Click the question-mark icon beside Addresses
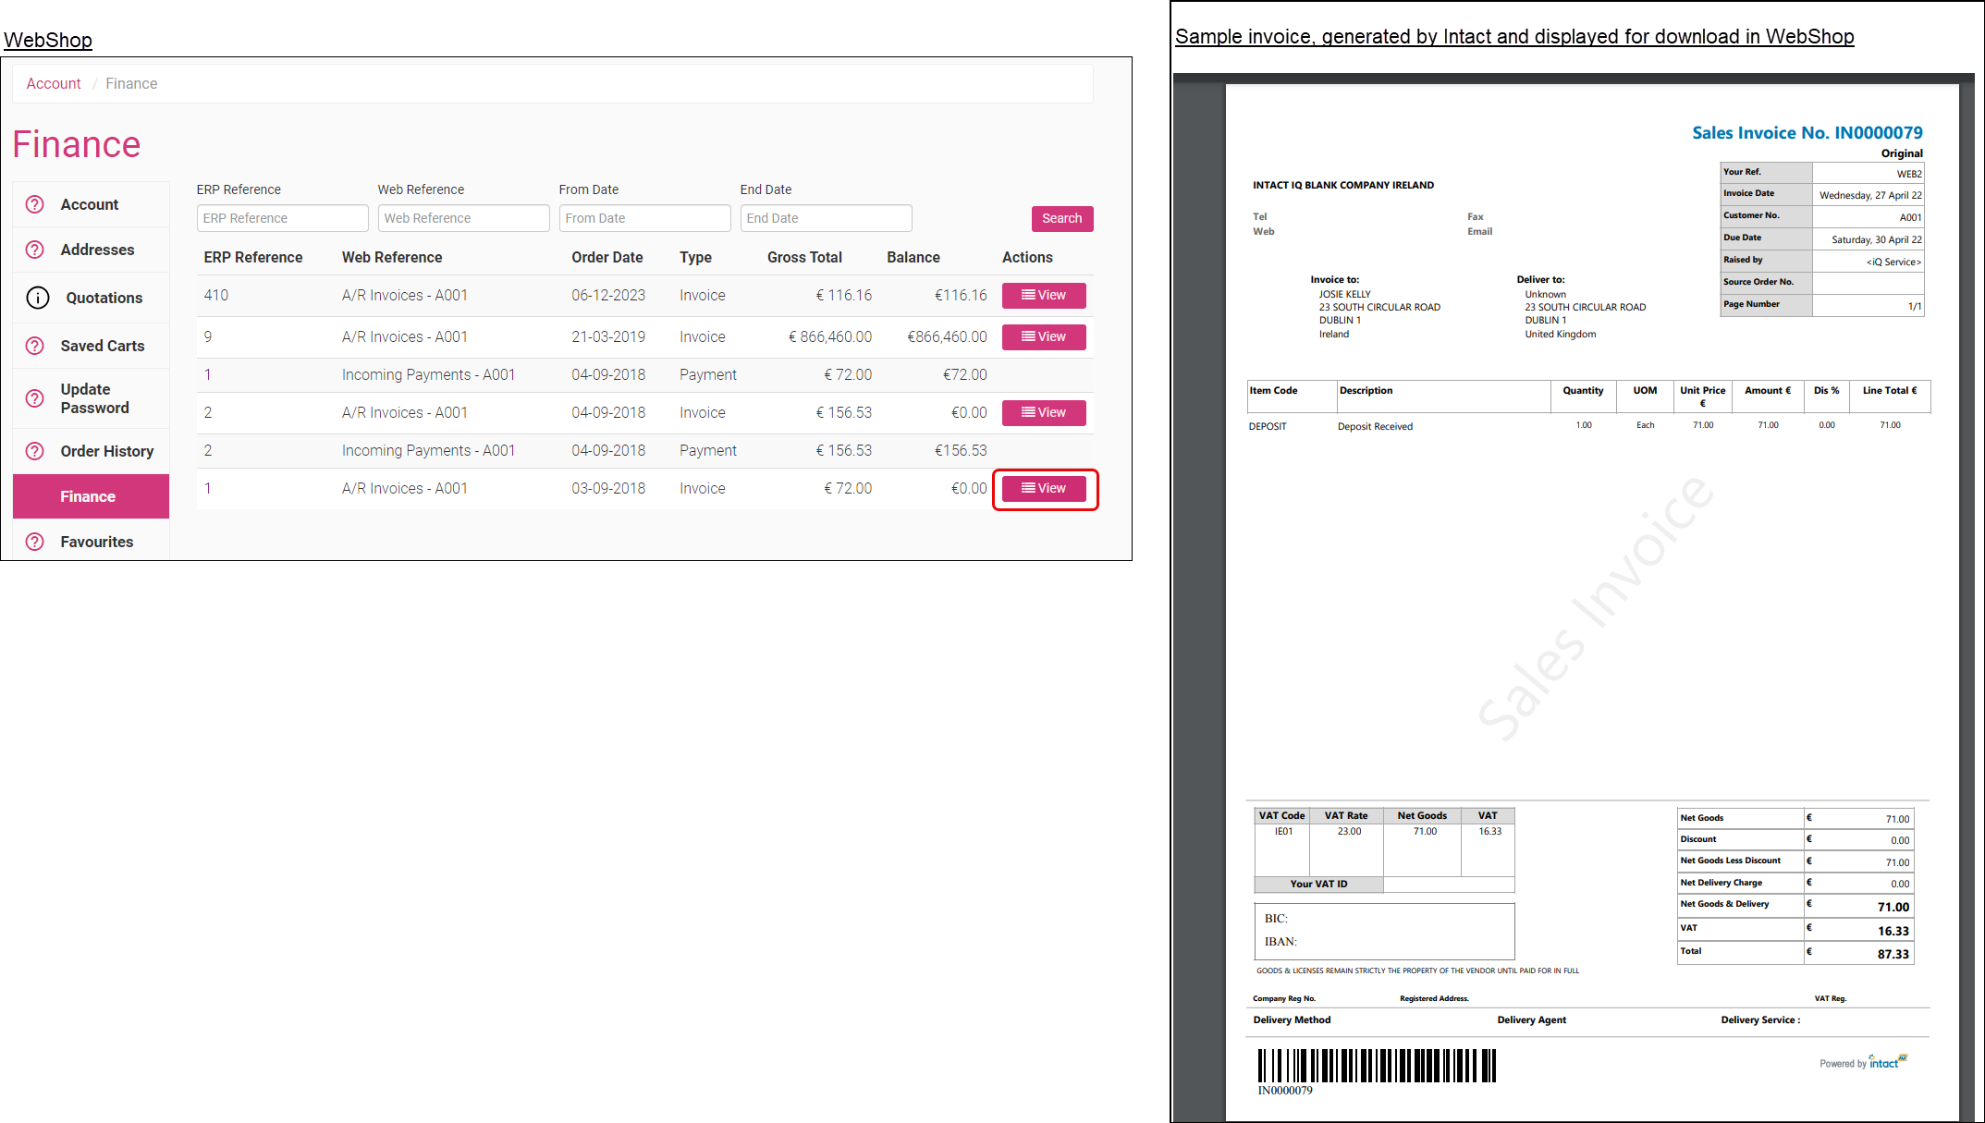1985x1123 pixels. pyautogui.click(x=35, y=250)
